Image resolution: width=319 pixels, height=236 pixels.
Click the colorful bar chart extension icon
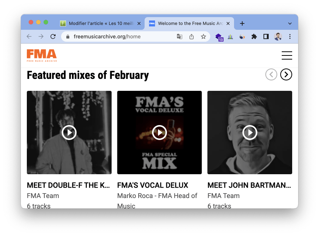click(x=230, y=36)
